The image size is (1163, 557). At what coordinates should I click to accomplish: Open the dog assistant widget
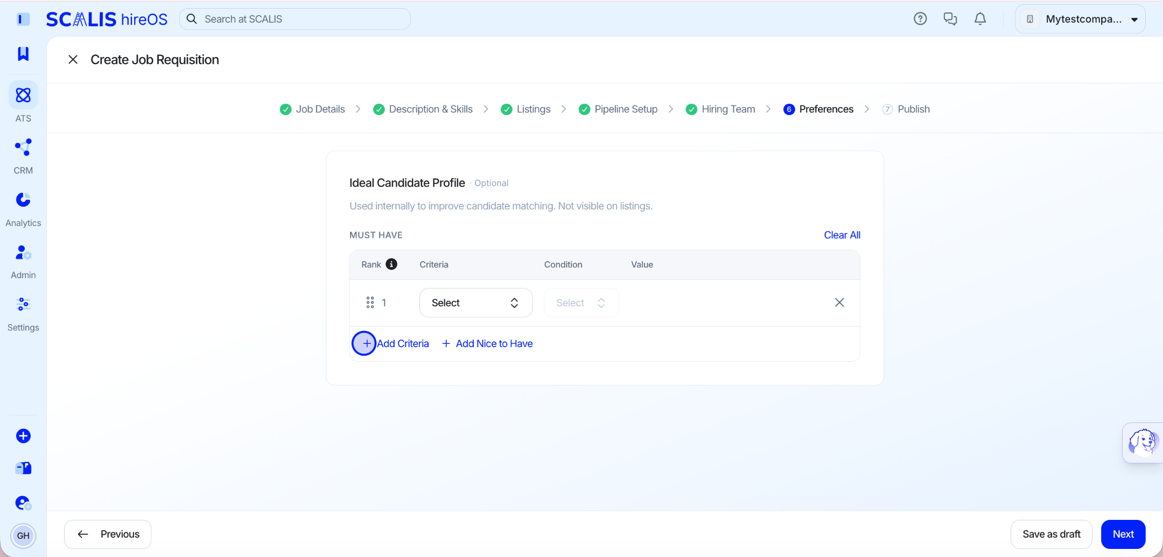tap(1142, 442)
